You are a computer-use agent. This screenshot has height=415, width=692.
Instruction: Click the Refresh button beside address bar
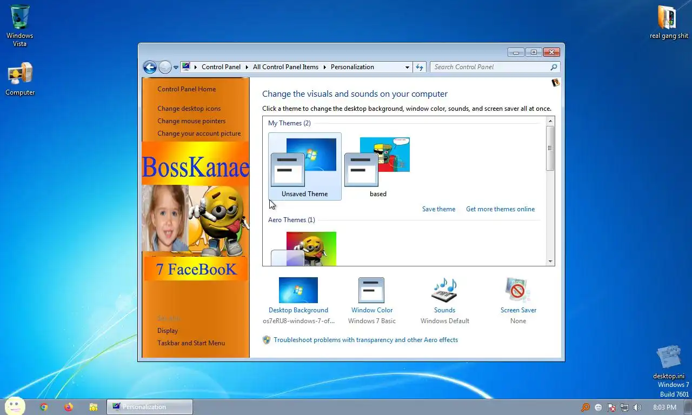(x=420, y=67)
